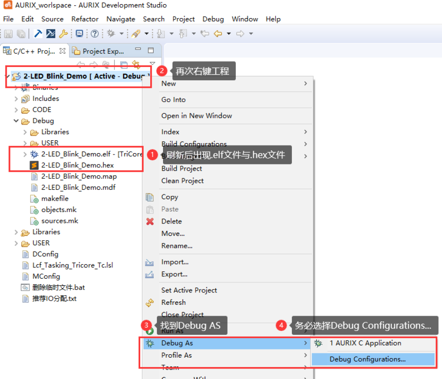Click the Rebuild hammer icon with dark background
The height and width of the screenshot is (379, 442).
[51, 34]
